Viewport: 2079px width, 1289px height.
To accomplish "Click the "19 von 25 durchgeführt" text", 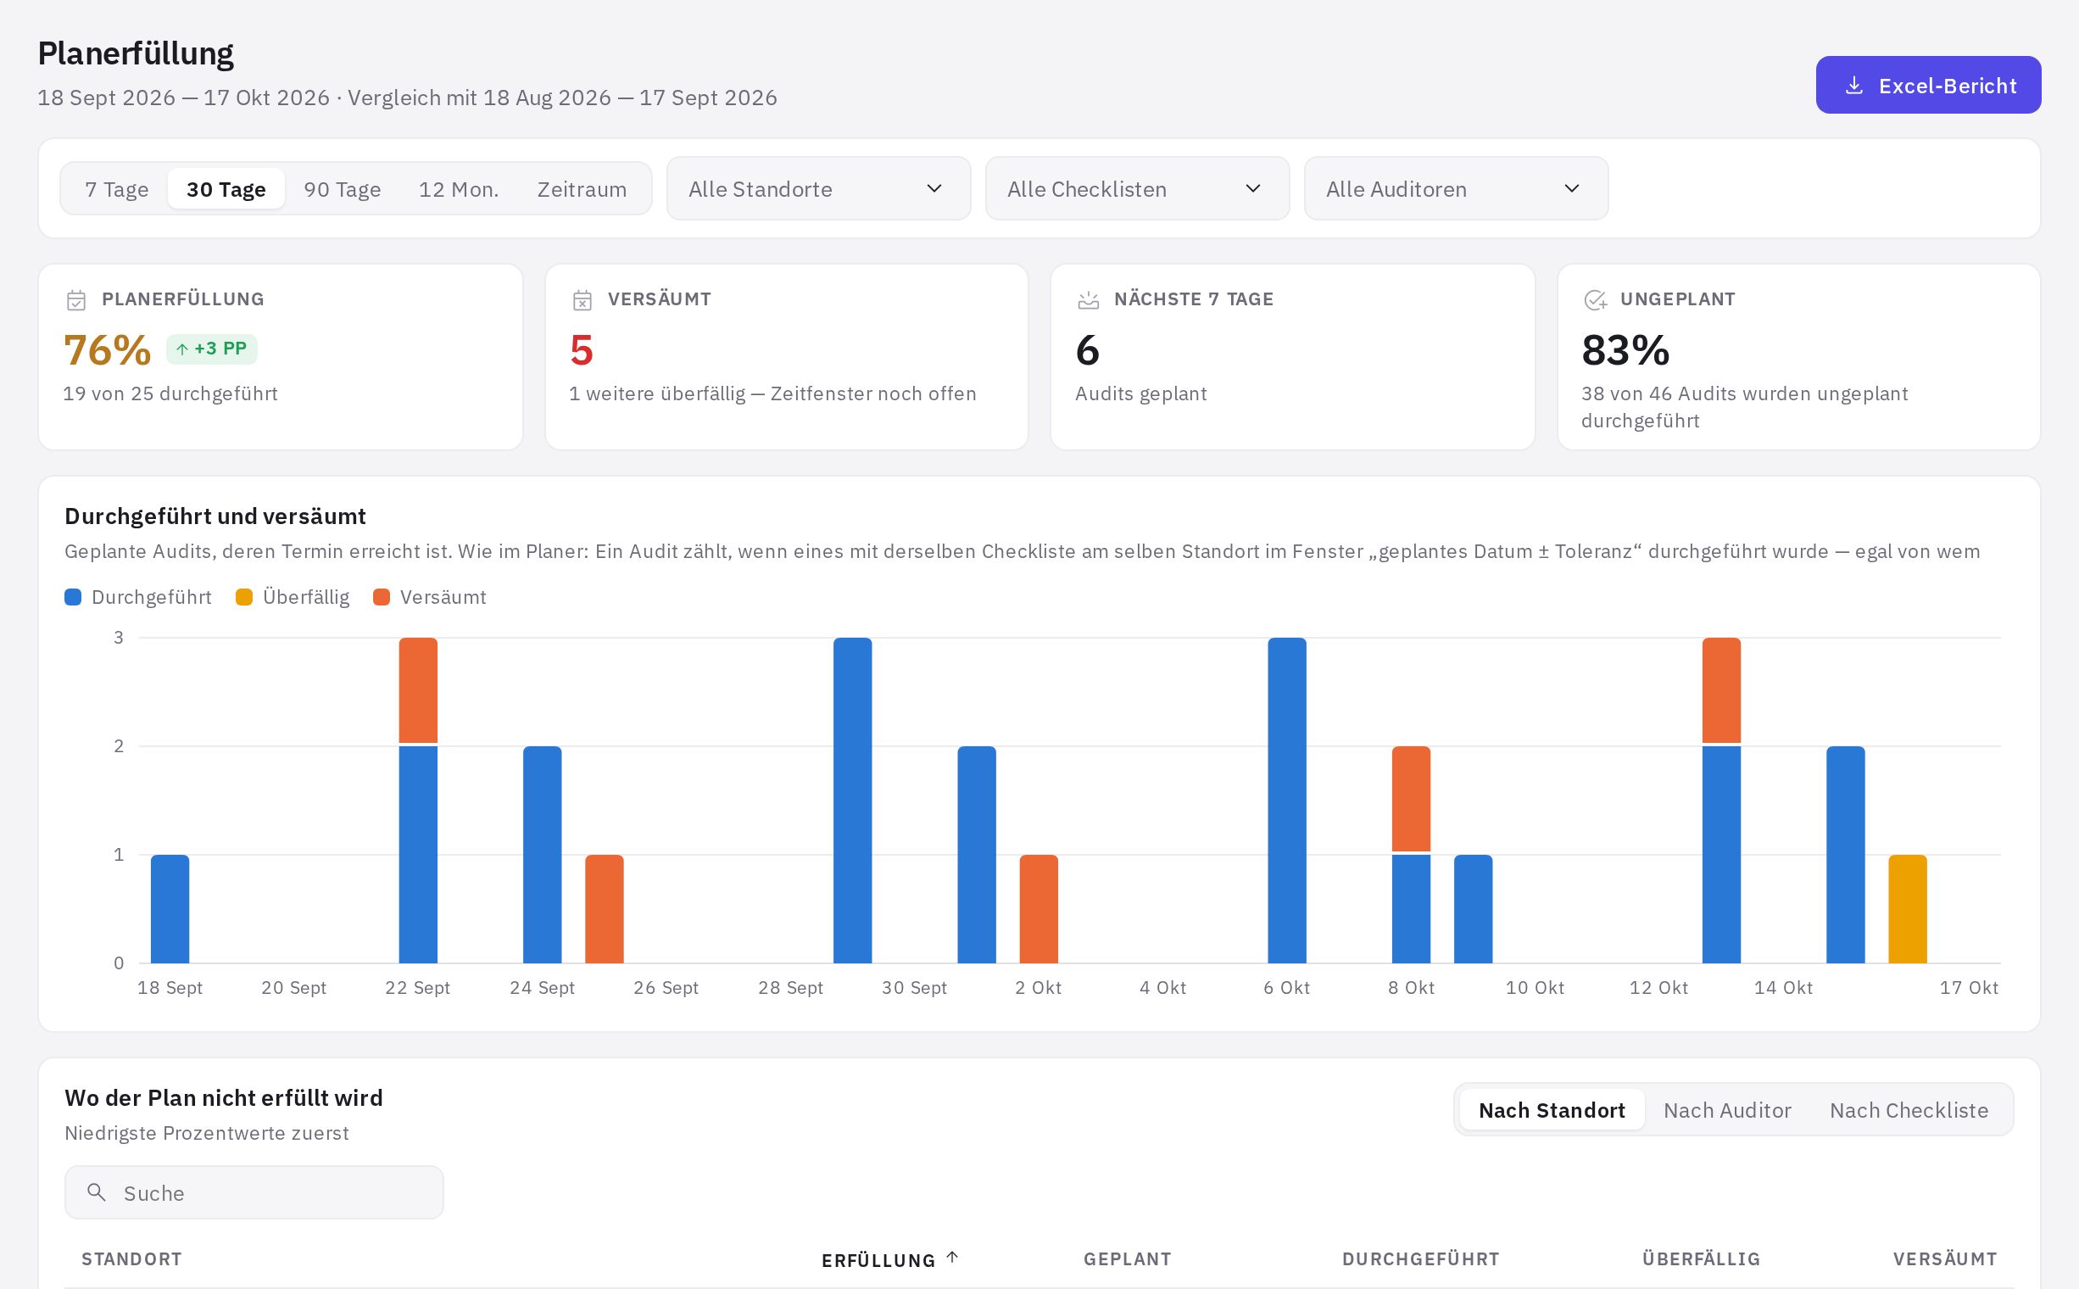I will point(170,393).
